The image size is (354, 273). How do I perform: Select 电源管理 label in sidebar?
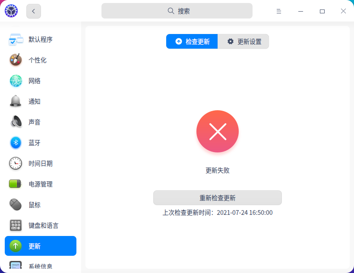coord(41,184)
